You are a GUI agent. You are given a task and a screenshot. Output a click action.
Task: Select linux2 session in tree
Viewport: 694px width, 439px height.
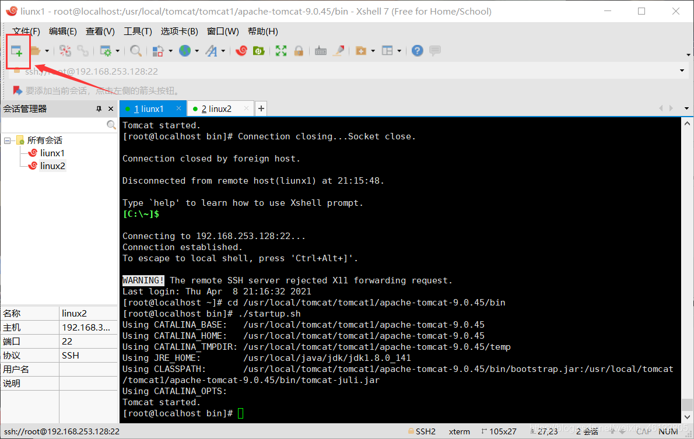(52, 166)
